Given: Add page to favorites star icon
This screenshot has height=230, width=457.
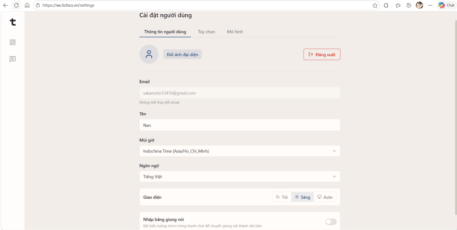Looking at the screenshot, I should click(x=375, y=5).
